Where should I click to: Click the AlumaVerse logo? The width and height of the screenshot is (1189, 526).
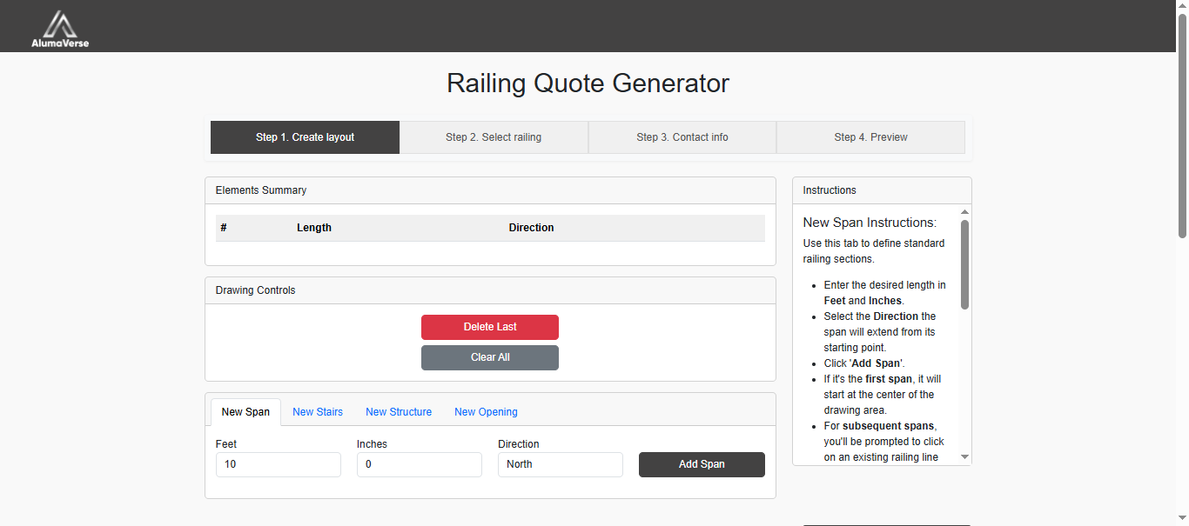[x=59, y=26]
